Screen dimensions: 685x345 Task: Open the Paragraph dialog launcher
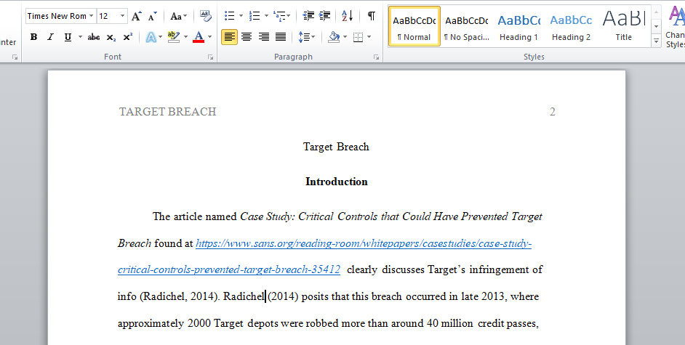click(x=376, y=57)
